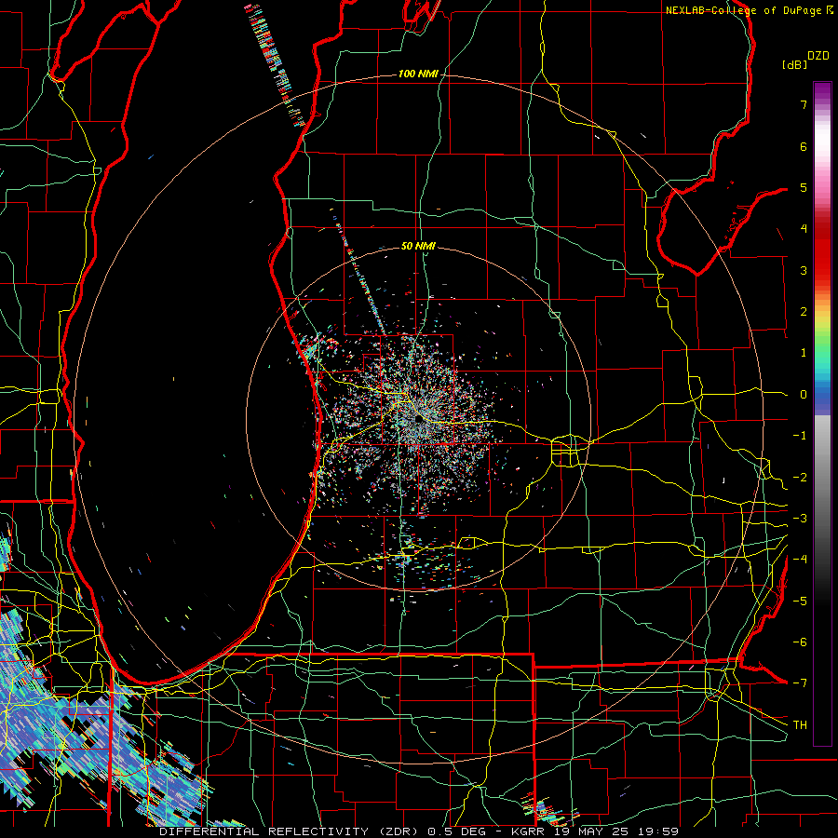Click the -3 dB tick label
The height and width of the screenshot is (838, 838).
coord(800,519)
